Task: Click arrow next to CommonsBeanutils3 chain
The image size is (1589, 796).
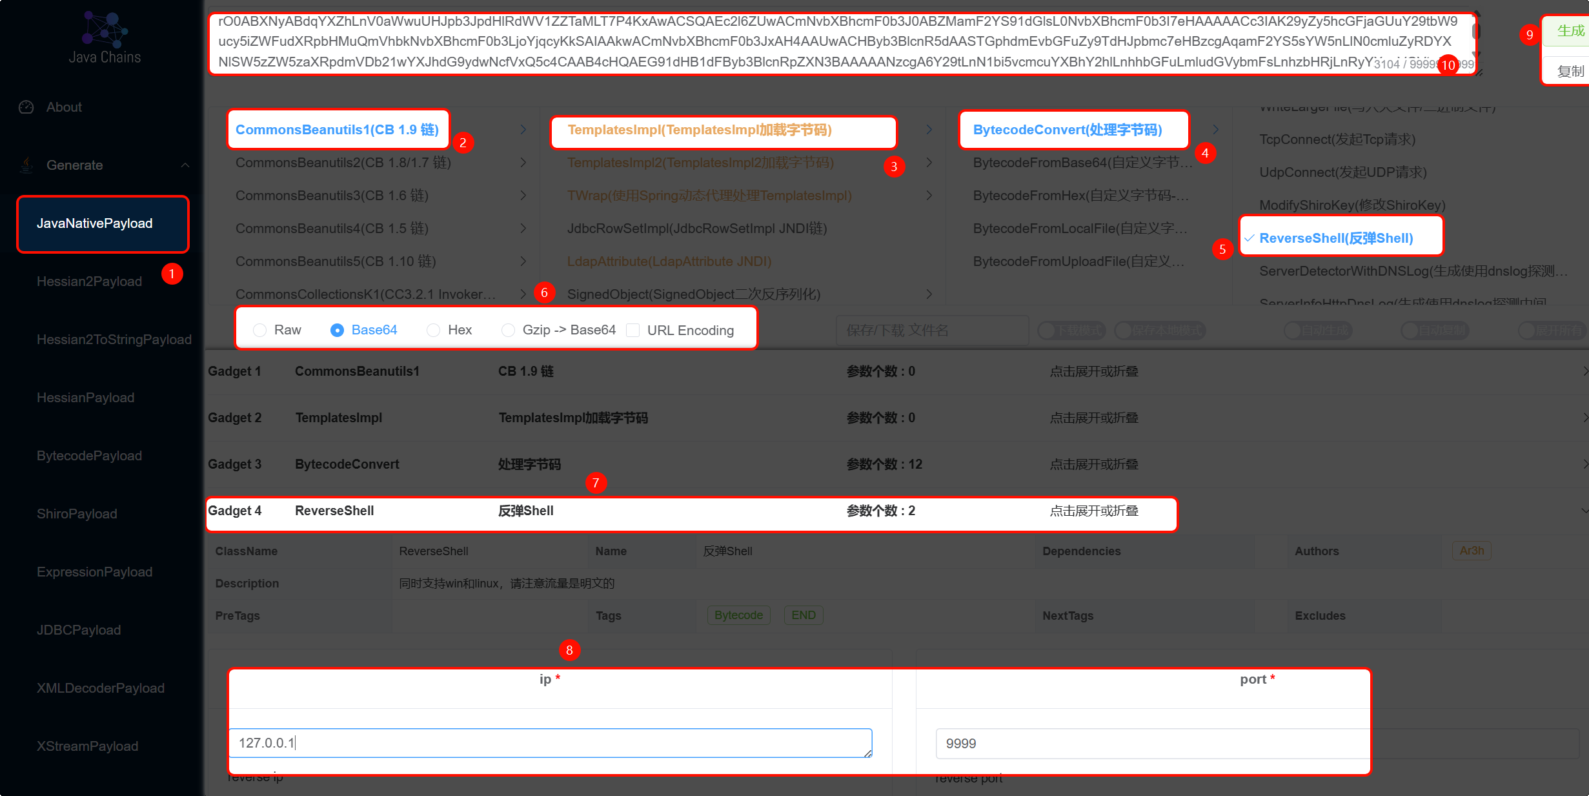Action: pyautogui.click(x=523, y=196)
